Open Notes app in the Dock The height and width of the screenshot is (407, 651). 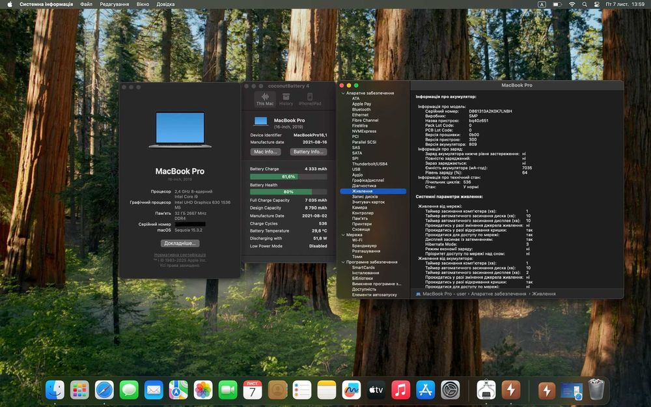[327, 390]
